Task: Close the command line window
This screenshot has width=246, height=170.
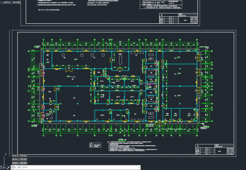Action: click(4, 168)
